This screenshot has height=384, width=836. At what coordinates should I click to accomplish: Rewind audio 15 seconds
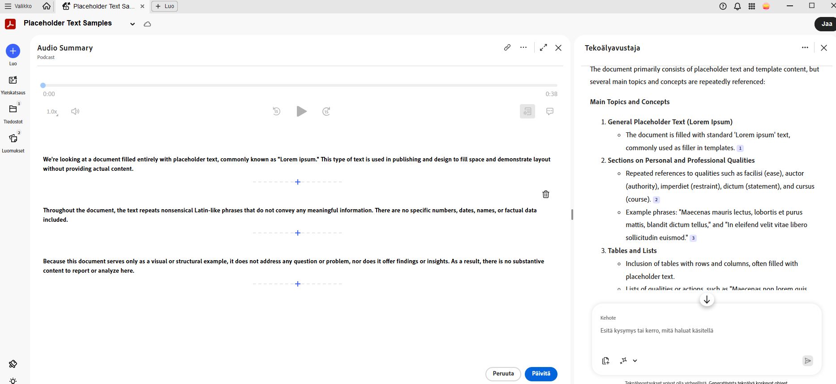pyautogui.click(x=277, y=111)
